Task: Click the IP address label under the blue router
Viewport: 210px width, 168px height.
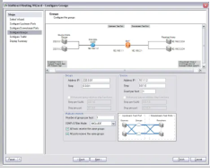Action: [x=93, y=48]
